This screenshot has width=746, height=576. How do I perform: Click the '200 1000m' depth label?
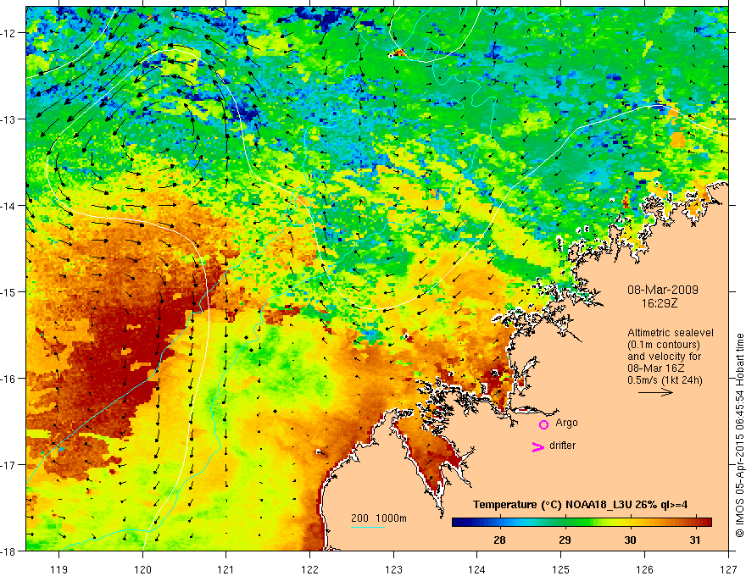point(379,518)
